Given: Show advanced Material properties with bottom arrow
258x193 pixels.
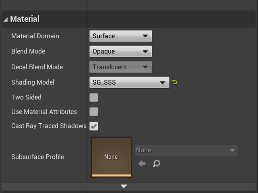Looking at the screenshot, I should coord(124,186).
